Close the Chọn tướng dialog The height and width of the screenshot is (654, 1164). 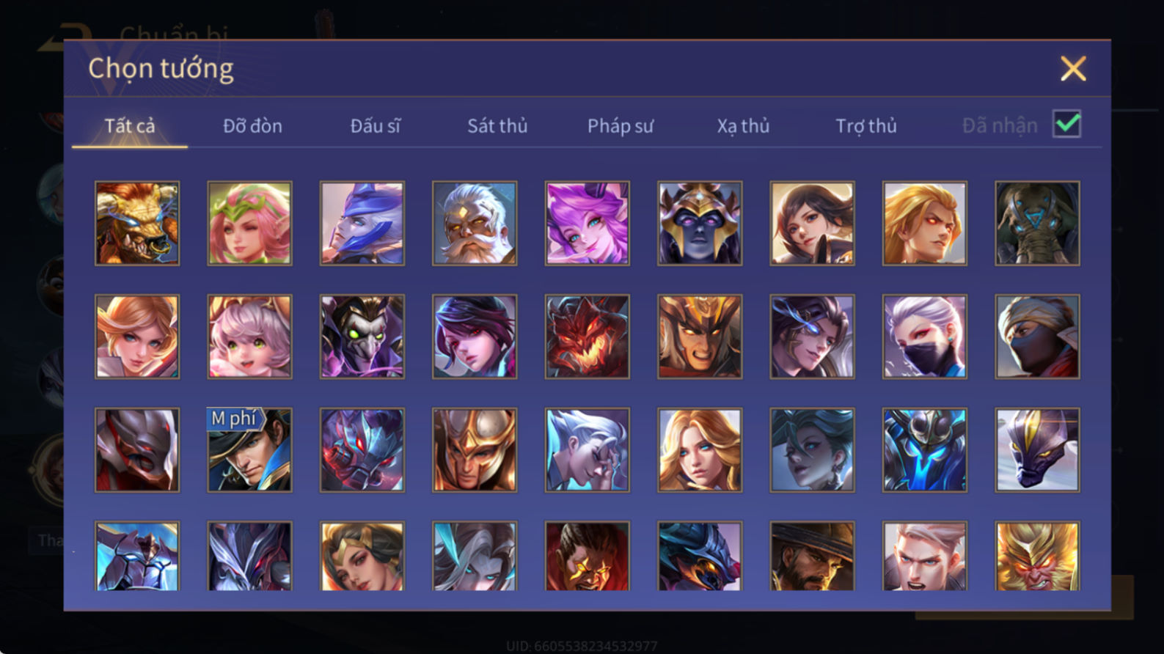(1073, 69)
